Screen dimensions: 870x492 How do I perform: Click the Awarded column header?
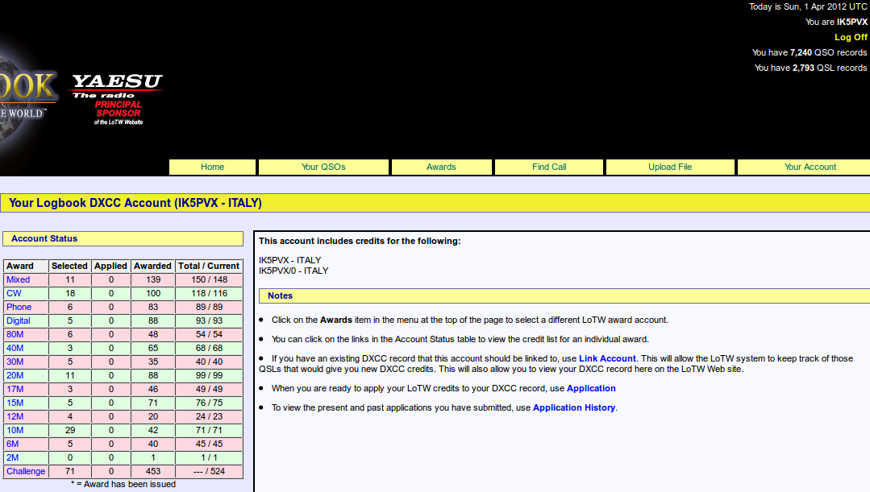[153, 266]
